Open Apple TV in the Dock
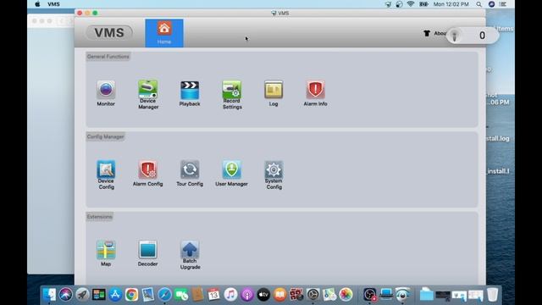This screenshot has height=305, width=542. click(263, 295)
